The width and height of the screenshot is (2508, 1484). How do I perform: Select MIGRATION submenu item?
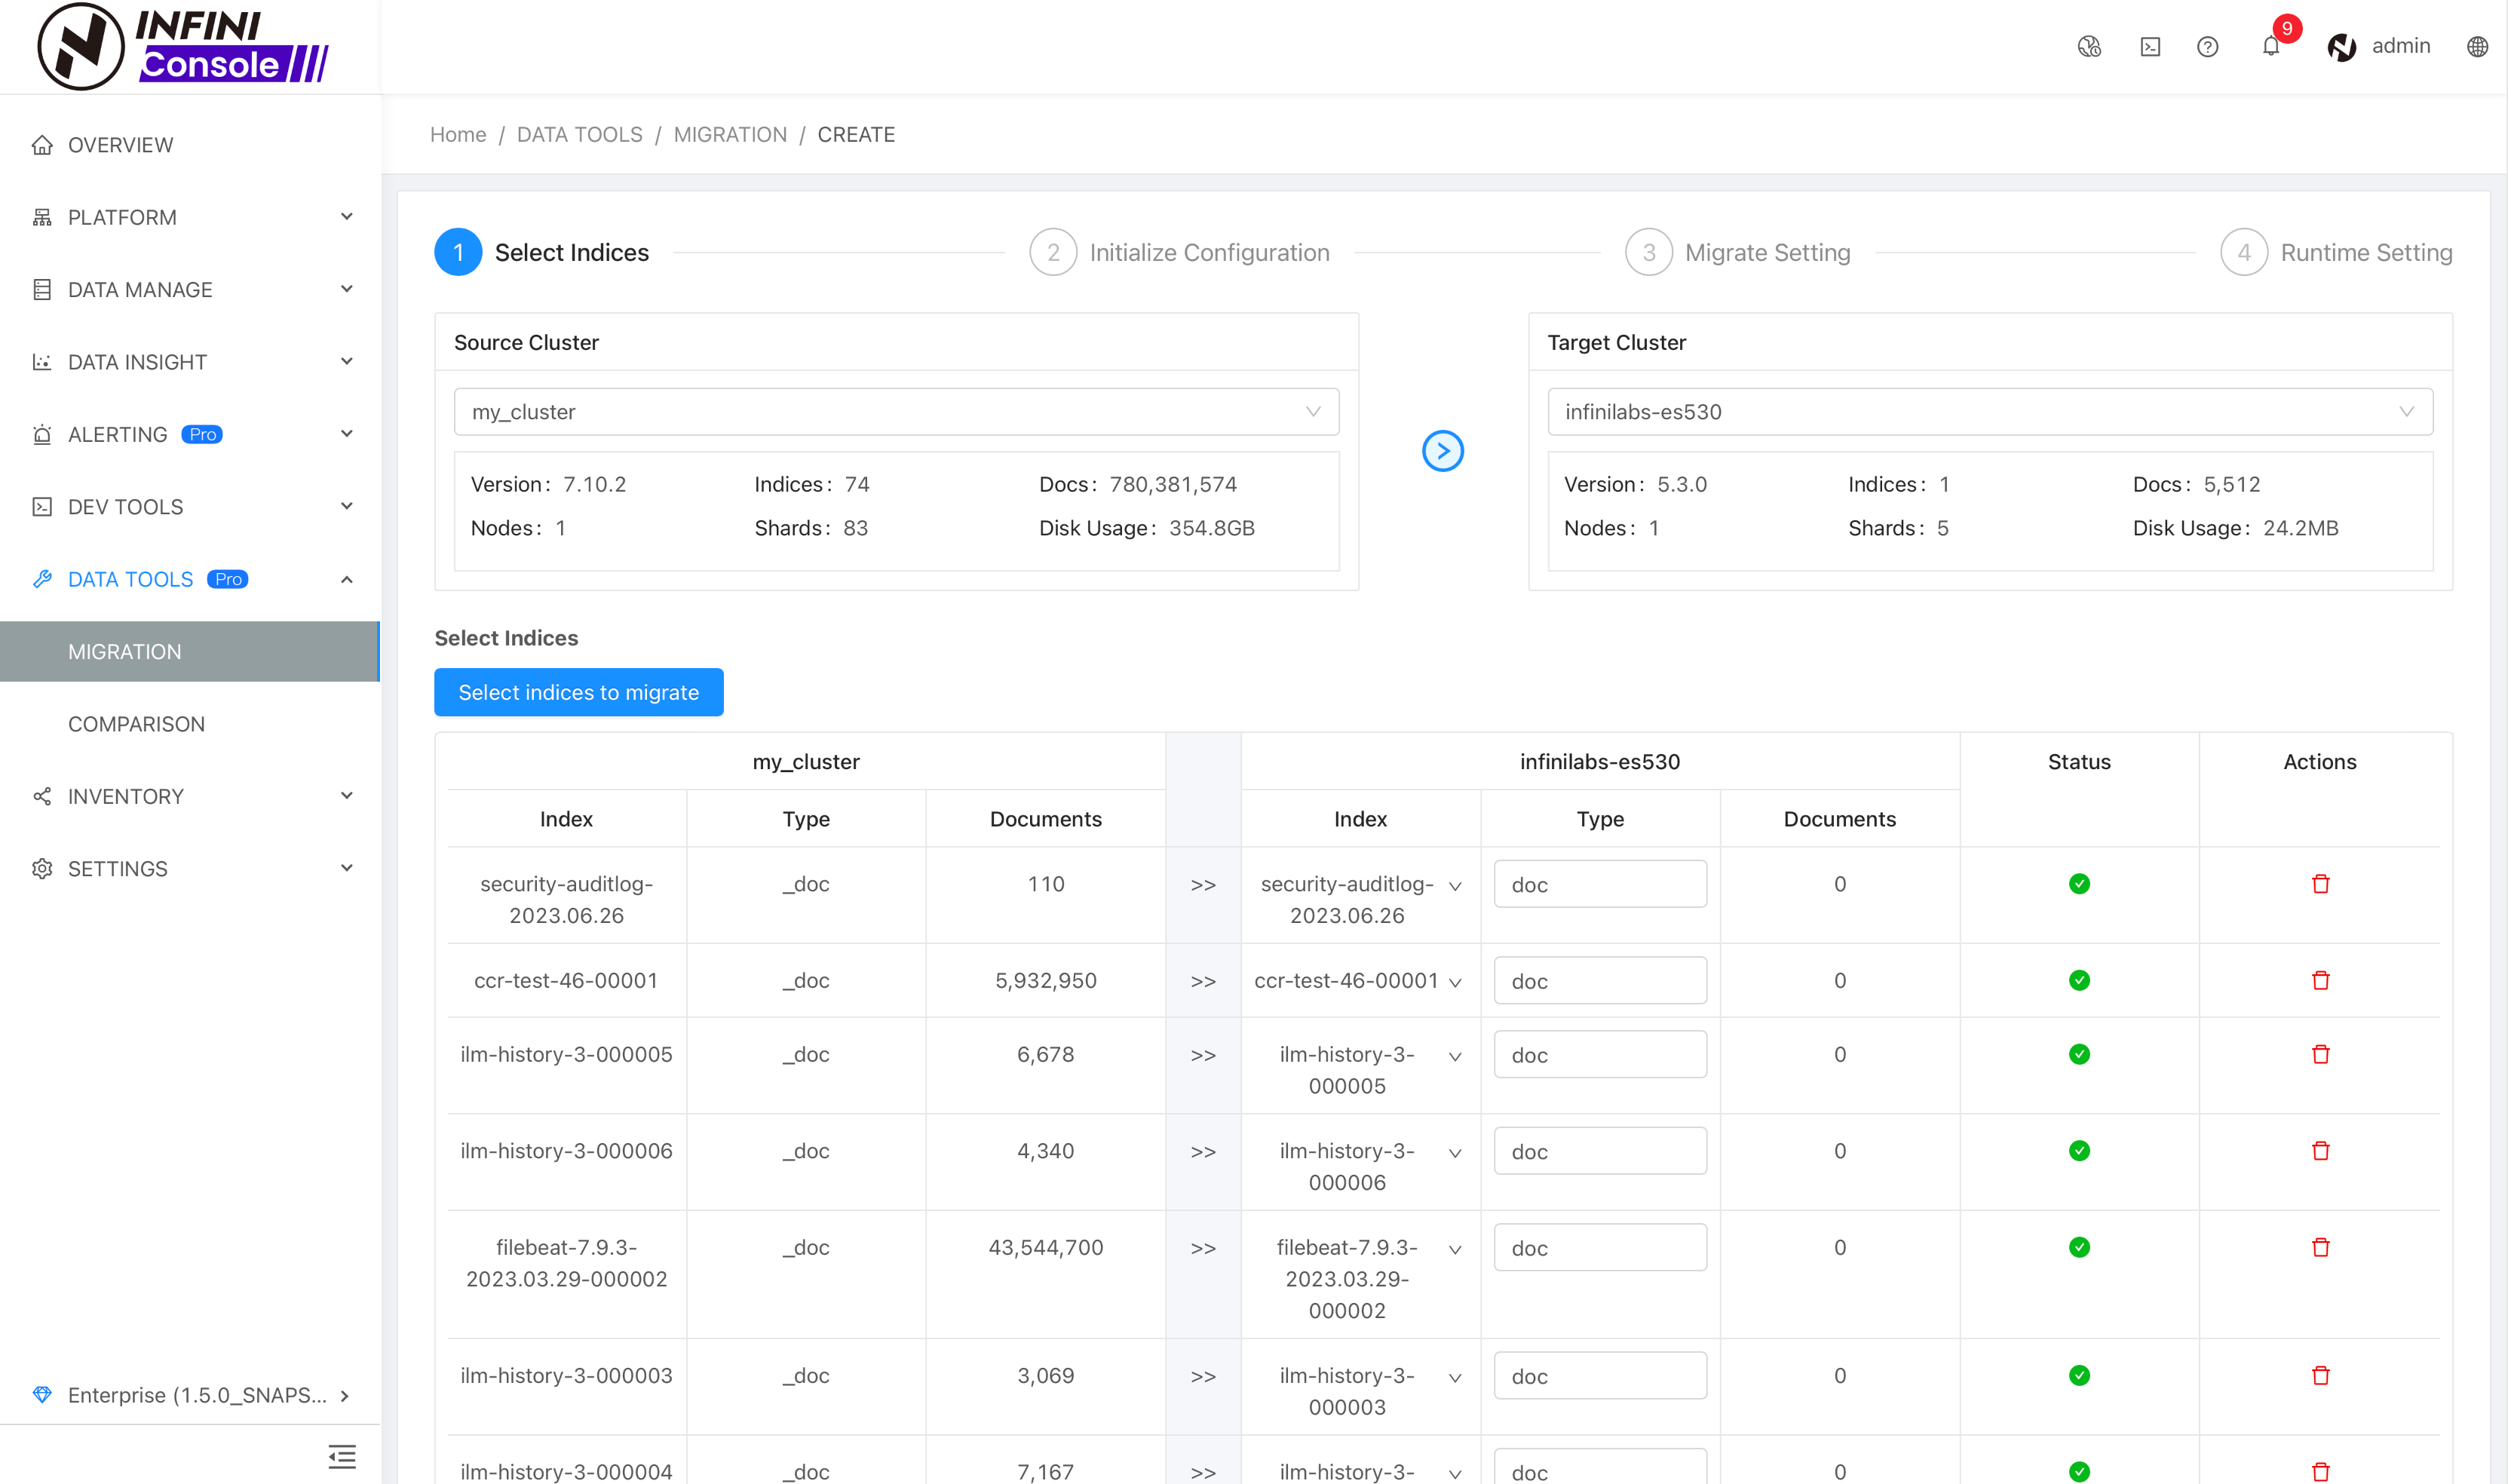[x=190, y=651]
